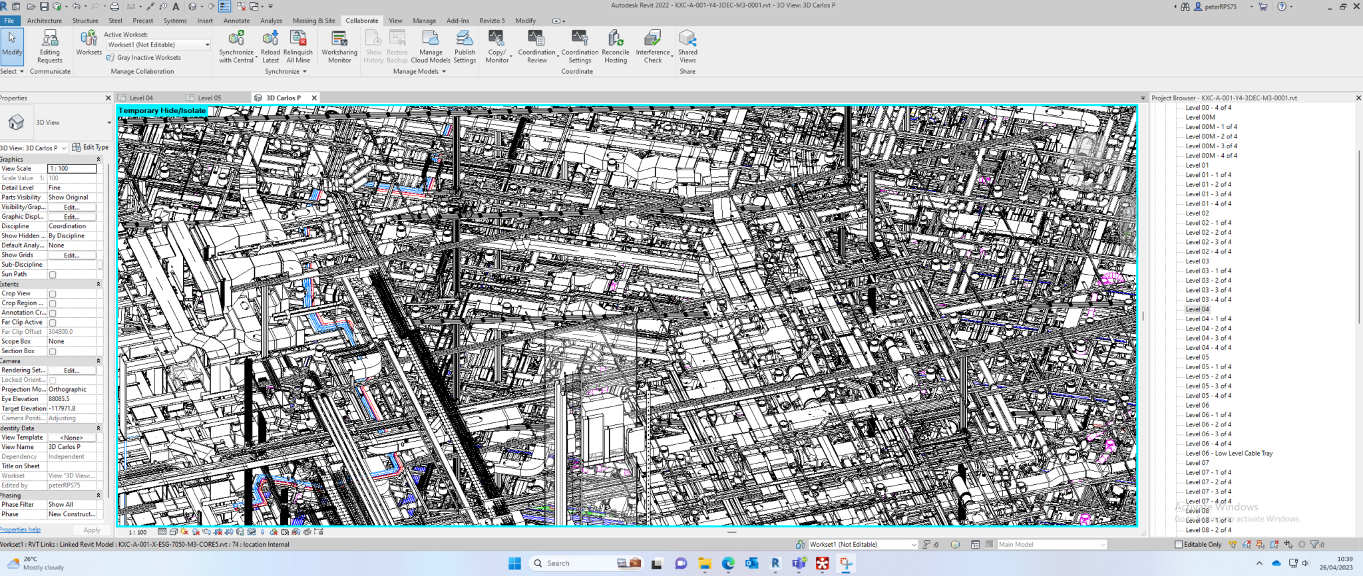1363x576 pixels.
Task: Open status bar Workset1 dropdown
Action: (x=863, y=544)
